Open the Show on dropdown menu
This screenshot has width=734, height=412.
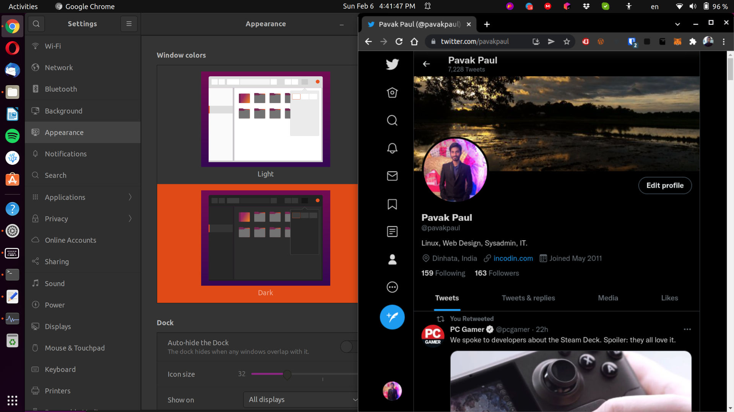click(x=300, y=399)
